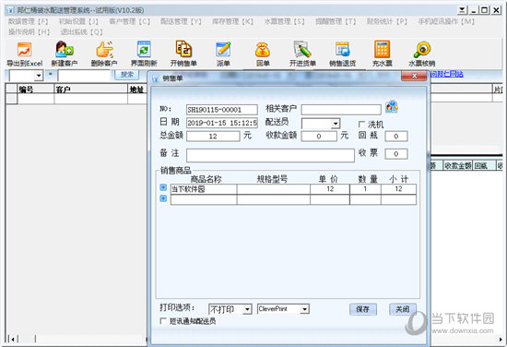
Task: Click the 回瓶 quantity field
Action: point(396,137)
